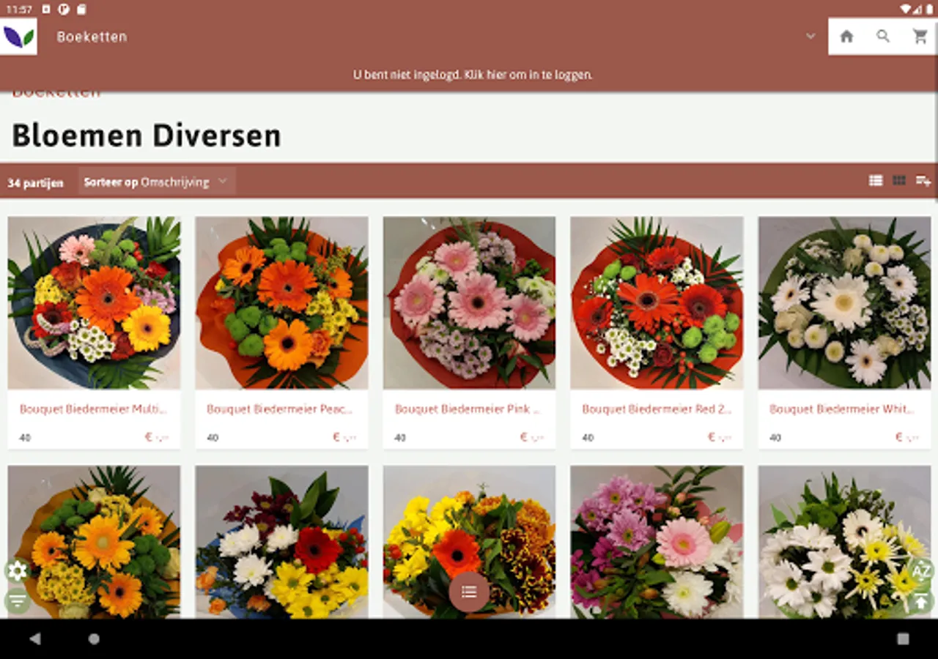The width and height of the screenshot is (938, 659).
Task: Click the '34 partijen' count label
Action: (x=35, y=183)
